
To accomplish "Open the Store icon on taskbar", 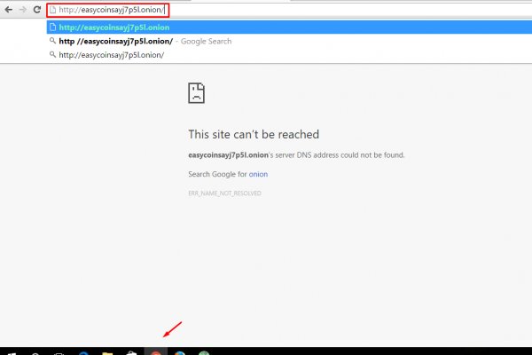I will [x=131, y=352].
